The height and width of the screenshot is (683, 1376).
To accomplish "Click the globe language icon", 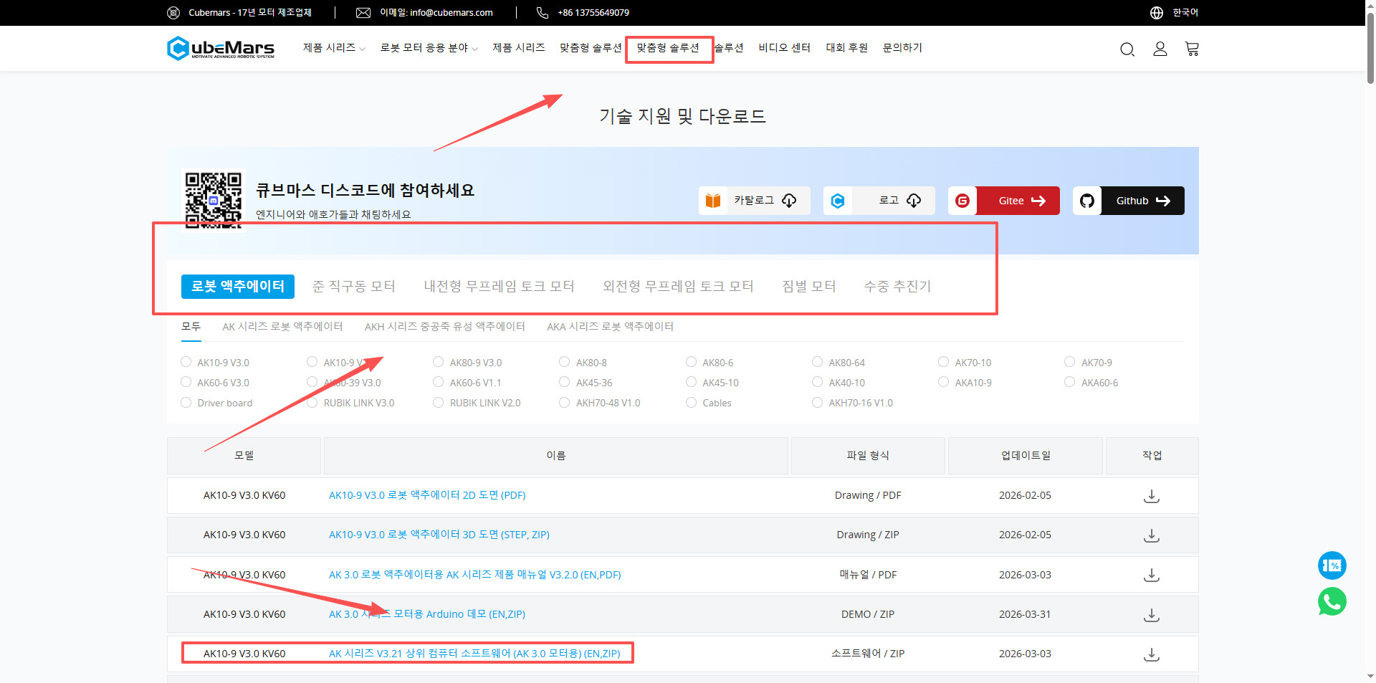I will tap(1156, 13).
